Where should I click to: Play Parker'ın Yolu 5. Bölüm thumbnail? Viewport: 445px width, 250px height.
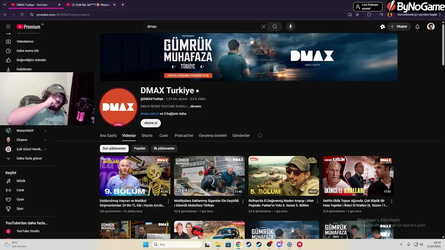[284, 176]
